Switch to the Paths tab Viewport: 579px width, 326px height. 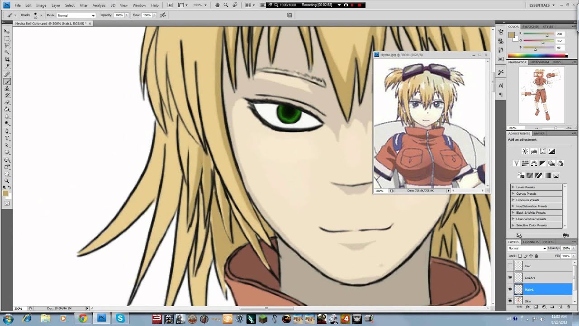pos(548,242)
